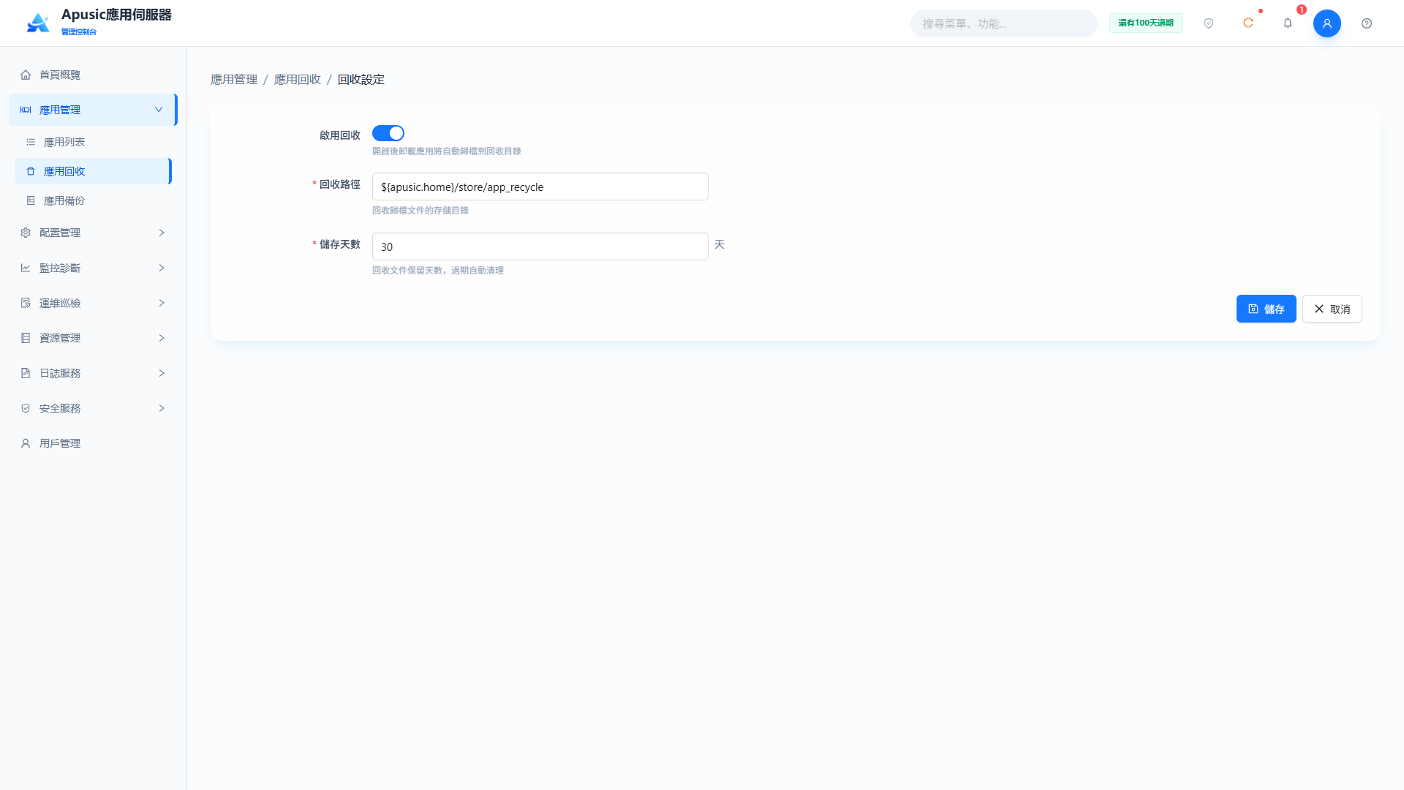The width and height of the screenshot is (1404, 790).
Task: Open the user avatar menu
Action: coord(1327,23)
